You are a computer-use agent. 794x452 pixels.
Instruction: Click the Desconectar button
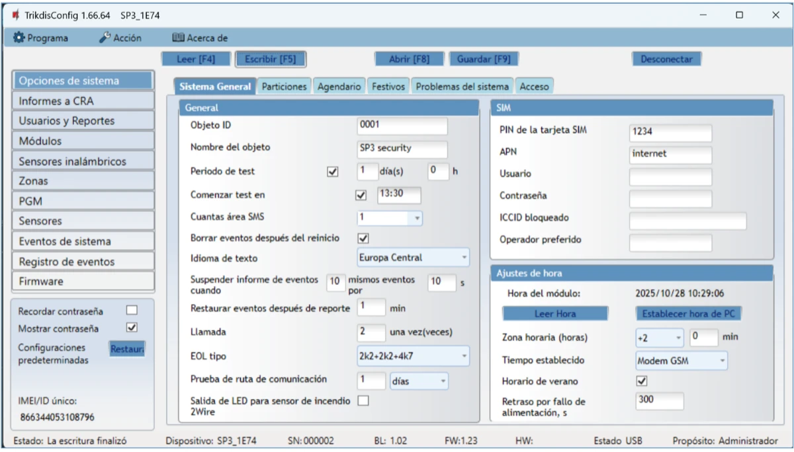tap(666, 59)
